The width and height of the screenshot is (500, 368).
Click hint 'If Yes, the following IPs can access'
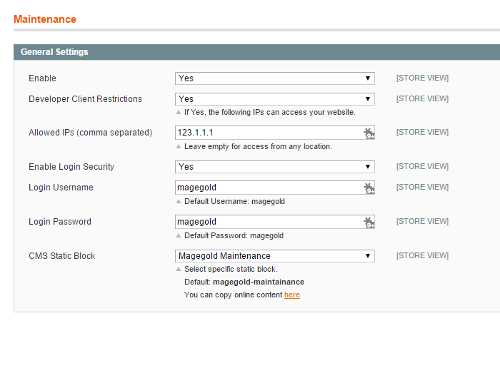point(270,113)
